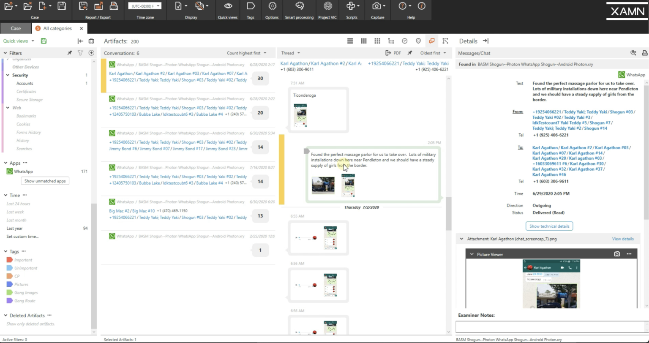Click Show technical details button
Viewport: 649px width, 343px height.
tap(549, 226)
